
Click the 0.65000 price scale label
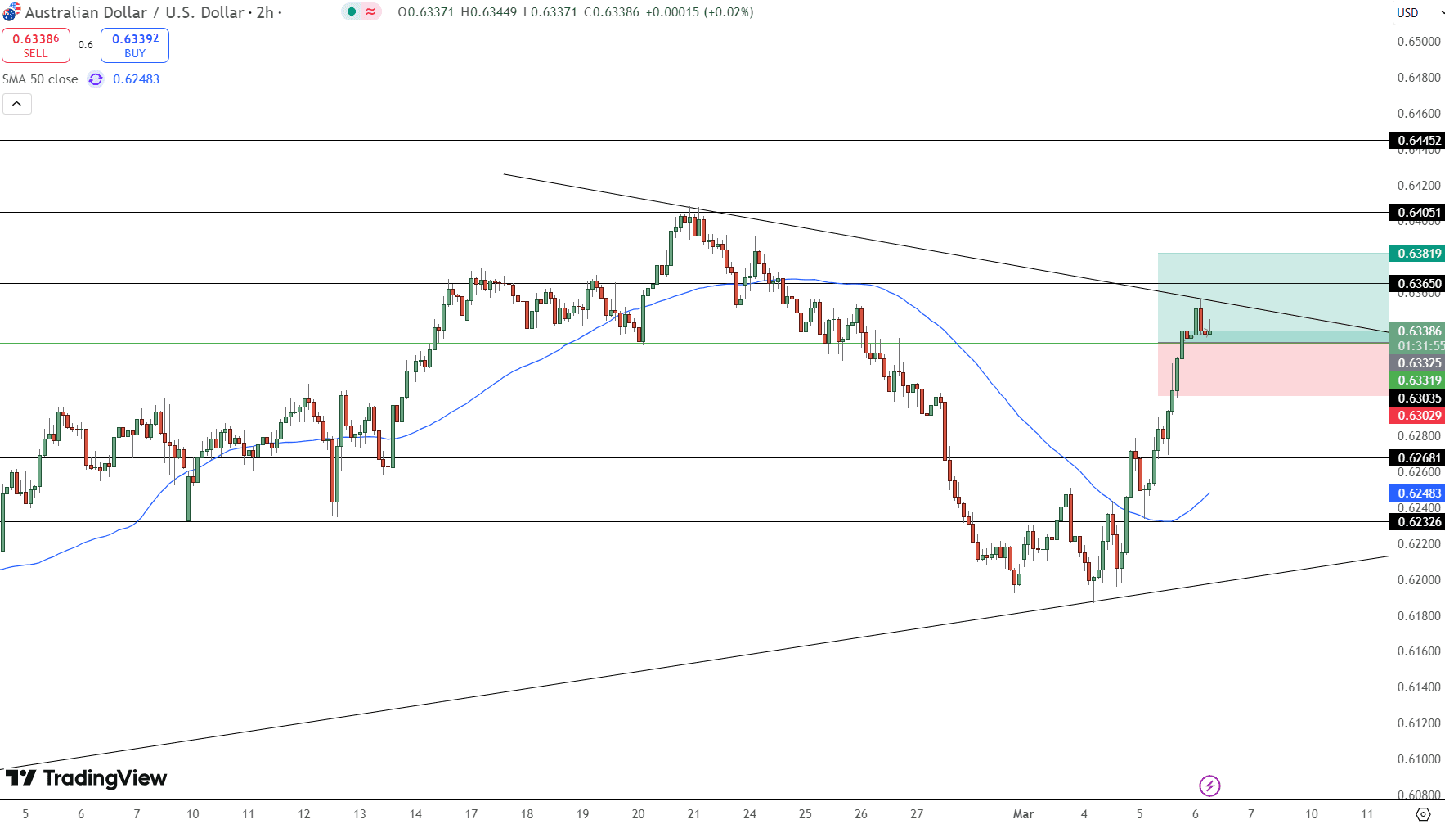(1419, 42)
